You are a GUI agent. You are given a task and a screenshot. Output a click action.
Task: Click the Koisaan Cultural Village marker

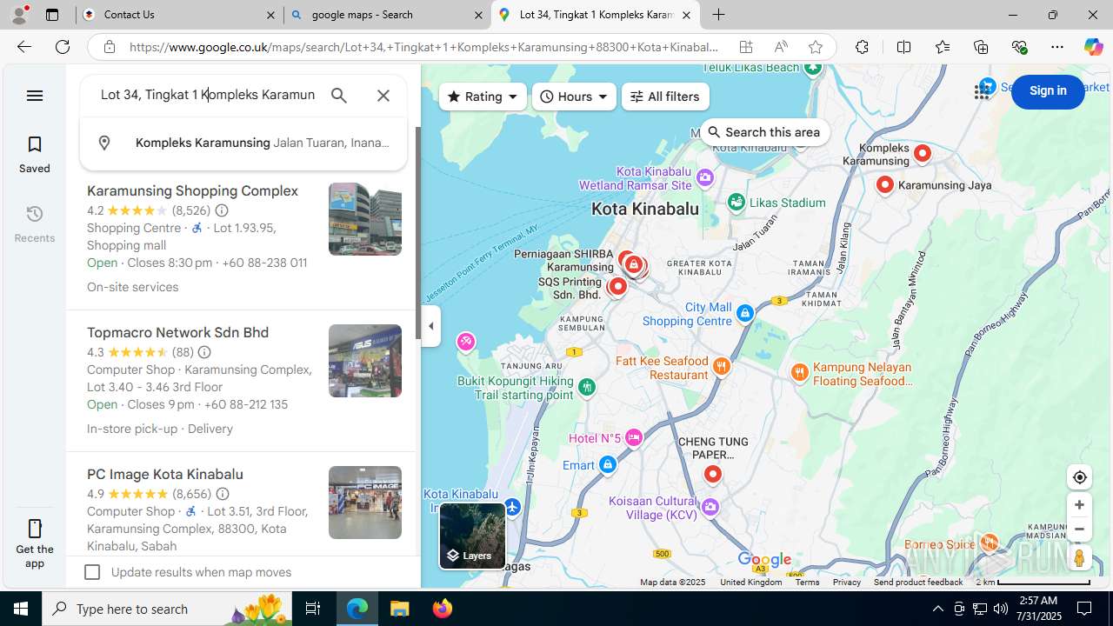[710, 507]
